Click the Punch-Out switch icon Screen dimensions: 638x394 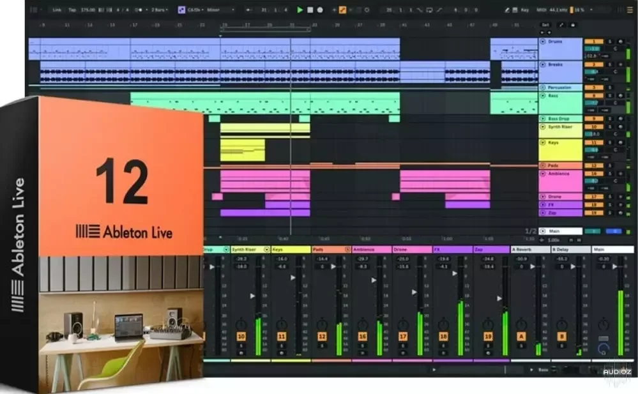(439, 10)
